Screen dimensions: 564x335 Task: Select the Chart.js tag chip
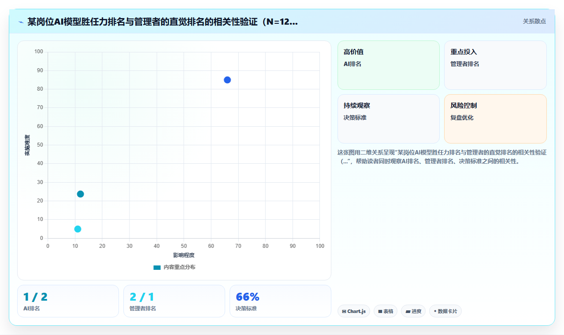pyautogui.click(x=354, y=311)
